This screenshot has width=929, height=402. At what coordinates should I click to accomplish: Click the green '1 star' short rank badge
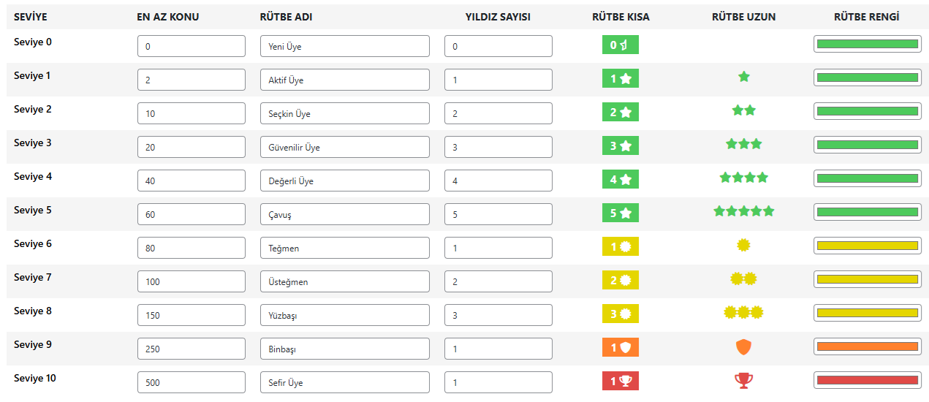click(x=621, y=78)
